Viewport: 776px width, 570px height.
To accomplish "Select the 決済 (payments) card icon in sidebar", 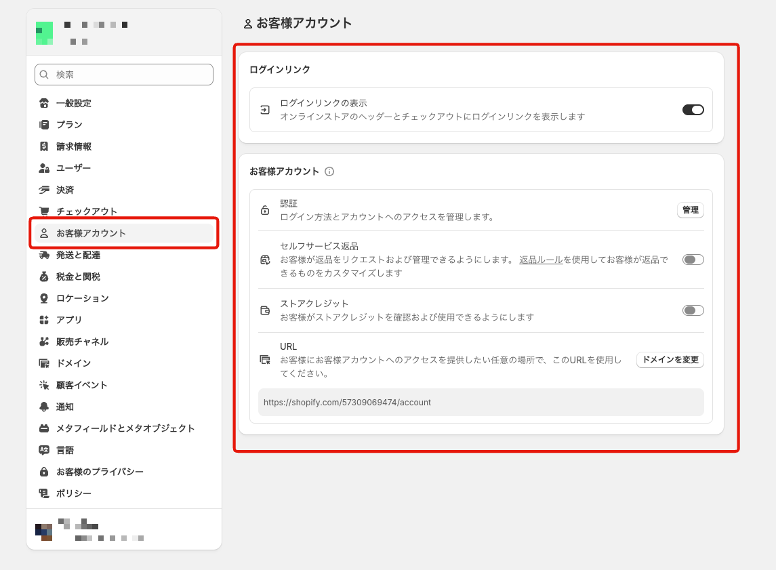I will (x=44, y=189).
